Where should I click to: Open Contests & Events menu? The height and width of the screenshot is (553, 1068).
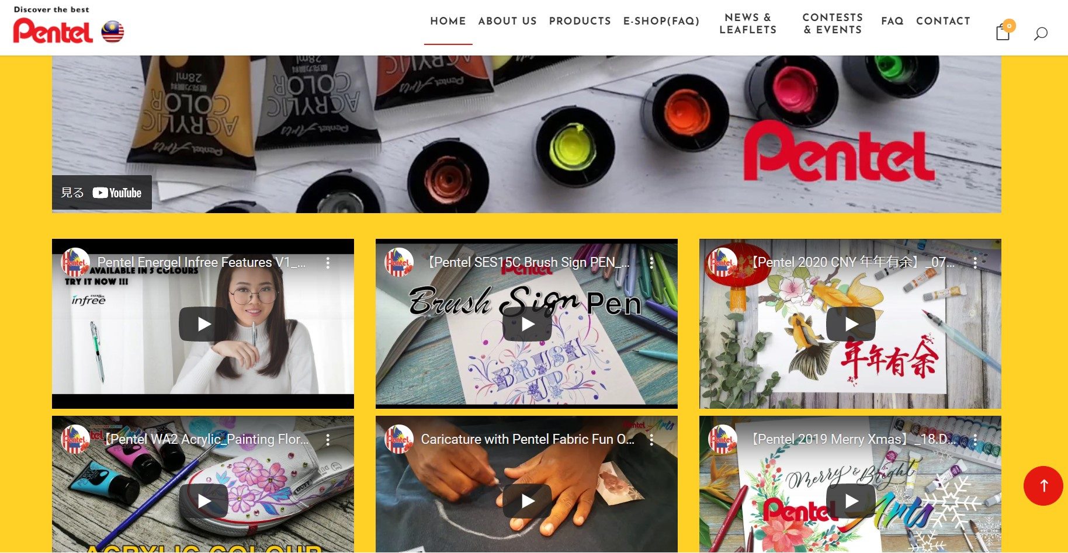[833, 24]
